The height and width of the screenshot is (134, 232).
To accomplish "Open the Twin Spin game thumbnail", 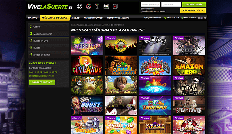I will tap(155, 106).
